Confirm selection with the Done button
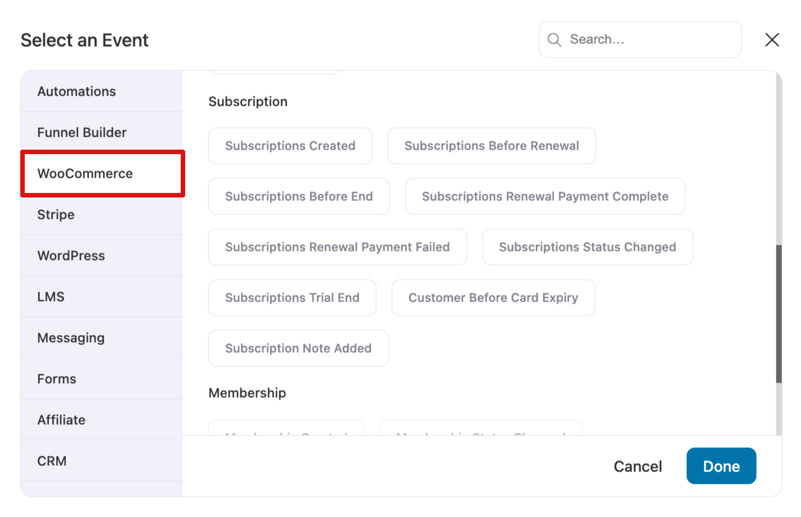 coord(721,466)
